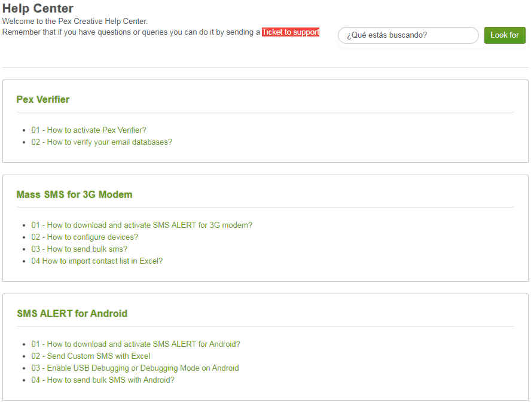Open '04 - How to send bulk SMS with Android?'
The image size is (531, 403).
point(103,380)
